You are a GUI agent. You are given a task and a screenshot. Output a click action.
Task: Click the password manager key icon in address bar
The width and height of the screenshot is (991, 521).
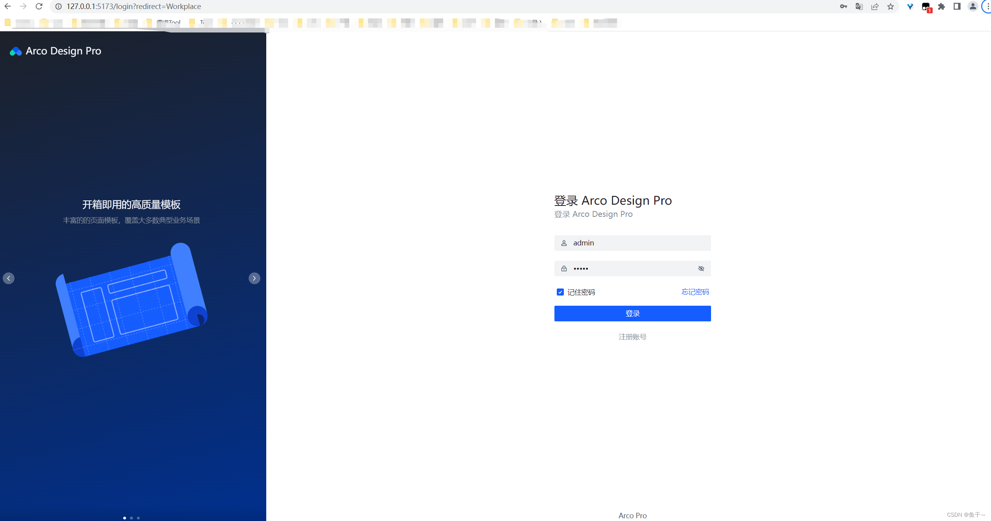[x=843, y=6]
